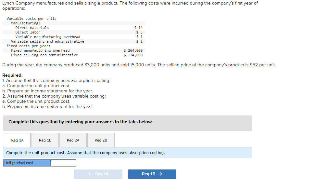This screenshot has width=315, height=188.
Task: Click the Req 1B navigation button
Action: pyautogui.click(x=152, y=174)
